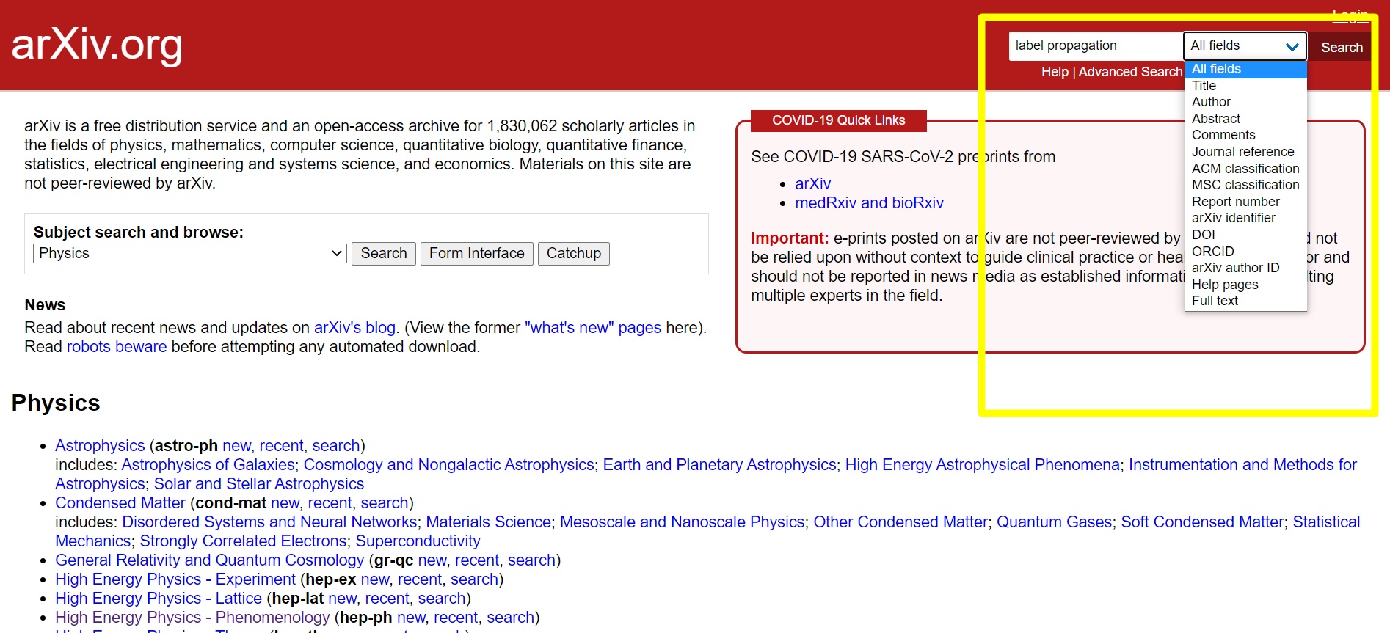Open Materials Science link
1390x633 pixels.
[489, 522]
